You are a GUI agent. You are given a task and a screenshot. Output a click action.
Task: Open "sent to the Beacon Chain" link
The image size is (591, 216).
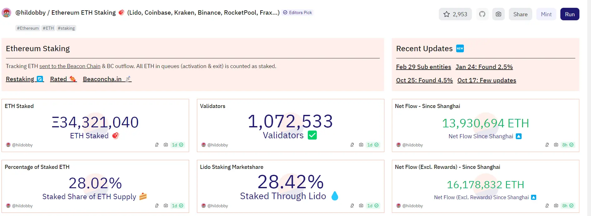(x=70, y=66)
